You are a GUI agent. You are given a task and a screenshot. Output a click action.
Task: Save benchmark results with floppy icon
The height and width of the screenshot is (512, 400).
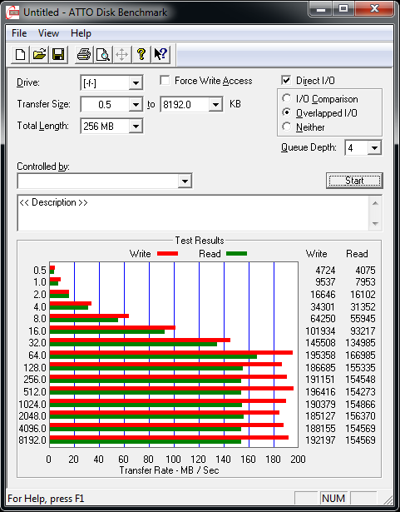[58, 54]
